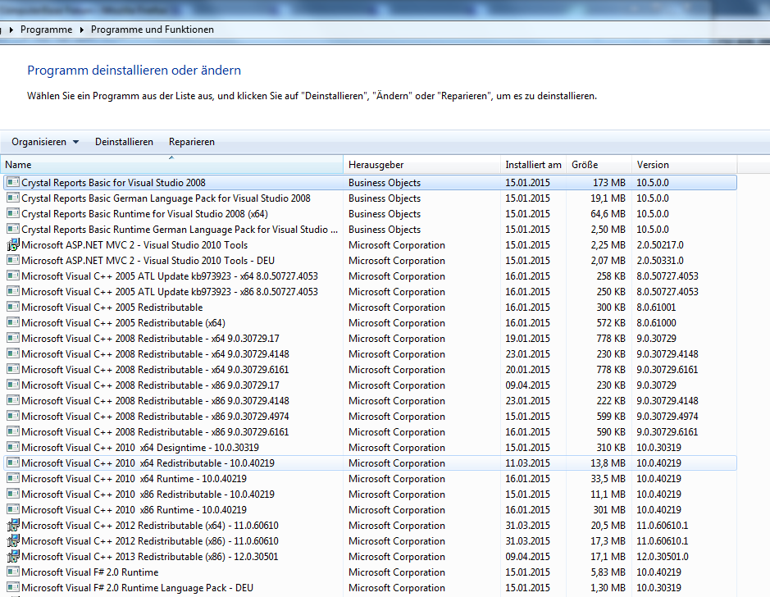Select Microsoft Visual C++ 2005 Redistributable row
770x597 pixels.
tap(371, 308)
